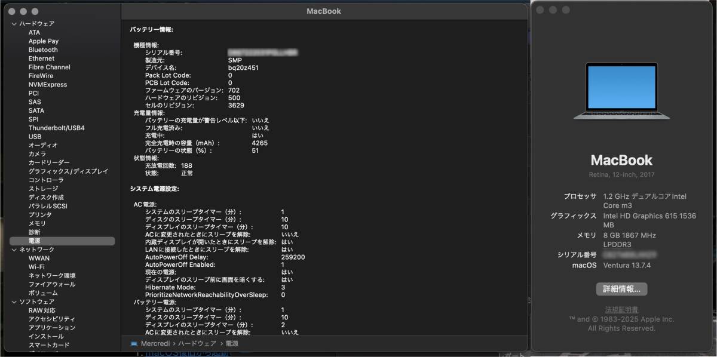Select Ethernet in the sidebar

[x=41, y=59]
